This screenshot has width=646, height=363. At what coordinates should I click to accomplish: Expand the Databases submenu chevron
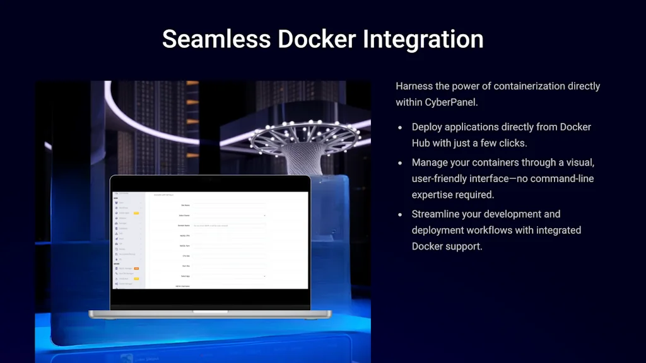[141, 228]
